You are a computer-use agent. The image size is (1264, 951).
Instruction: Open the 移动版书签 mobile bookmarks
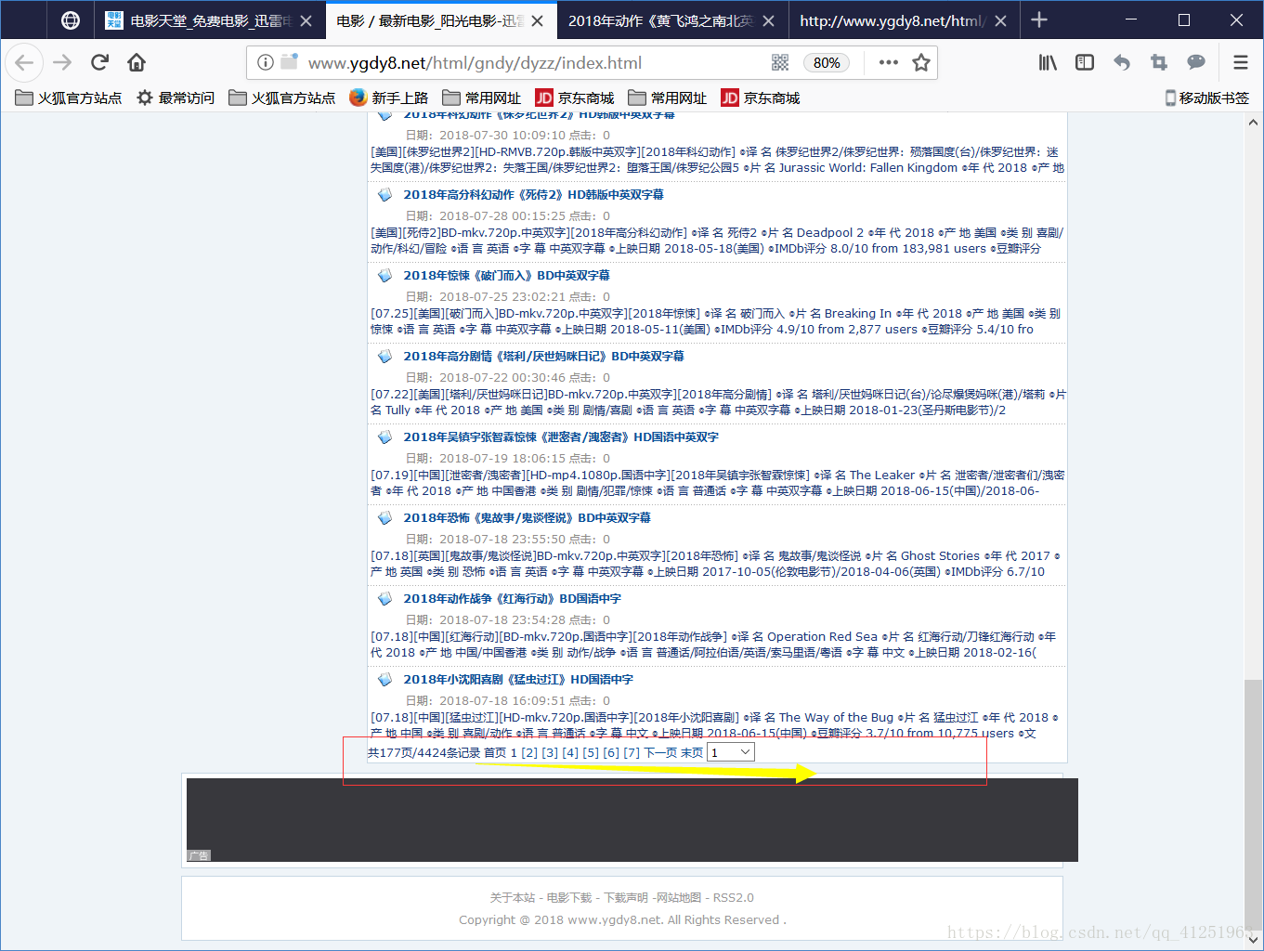(1206, 98)
